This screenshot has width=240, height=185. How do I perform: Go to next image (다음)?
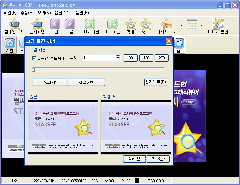(x=70, y=26)
